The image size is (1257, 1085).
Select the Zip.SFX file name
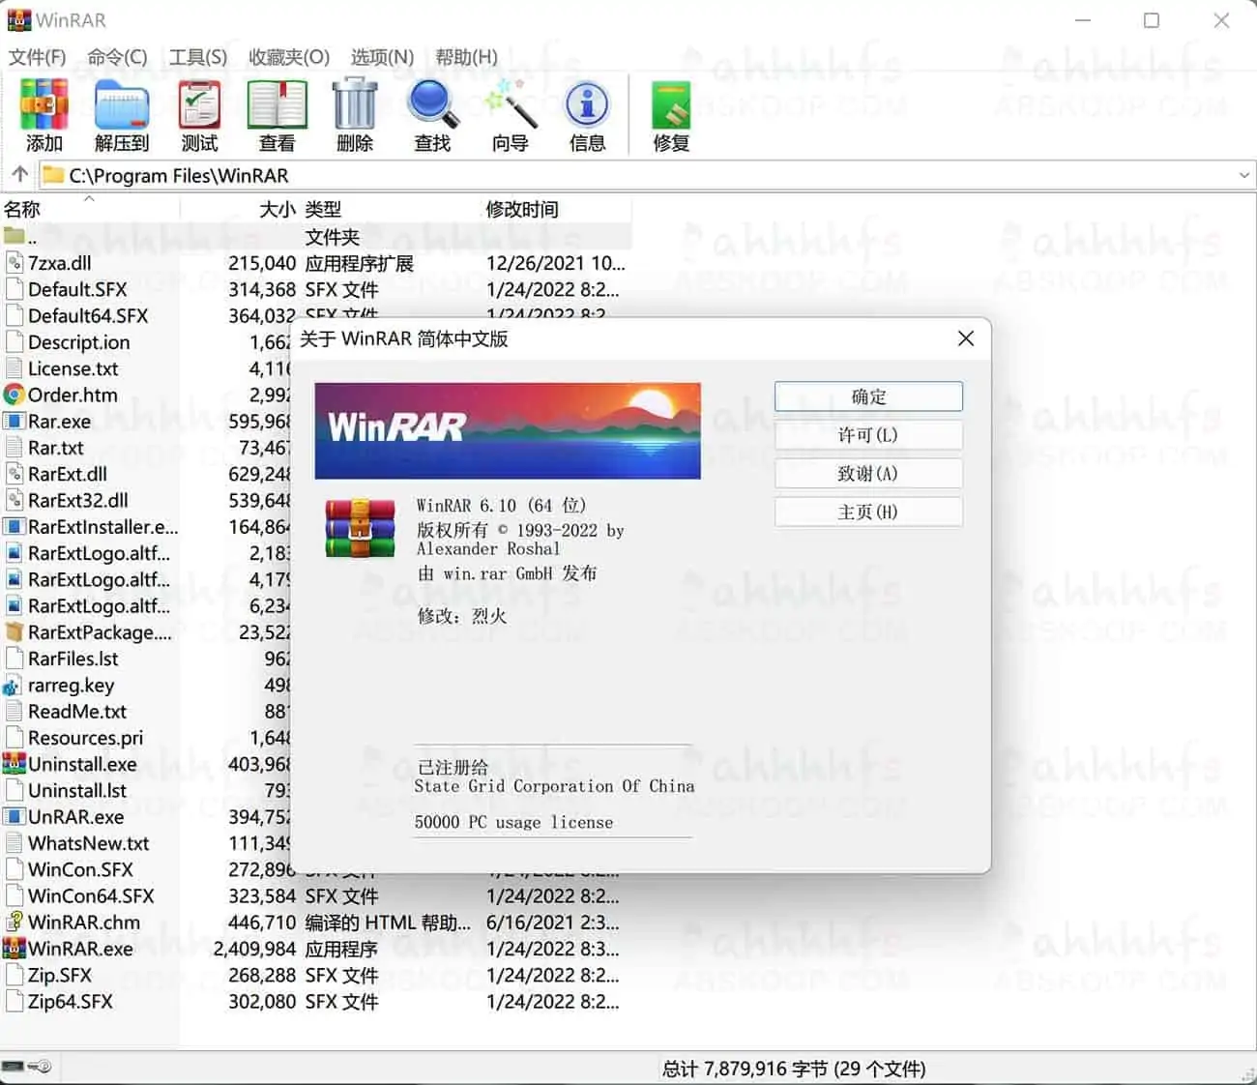click(60, 975)
